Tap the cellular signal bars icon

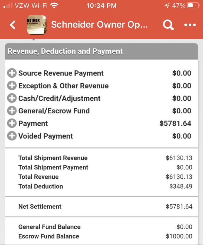click(8, 6)
